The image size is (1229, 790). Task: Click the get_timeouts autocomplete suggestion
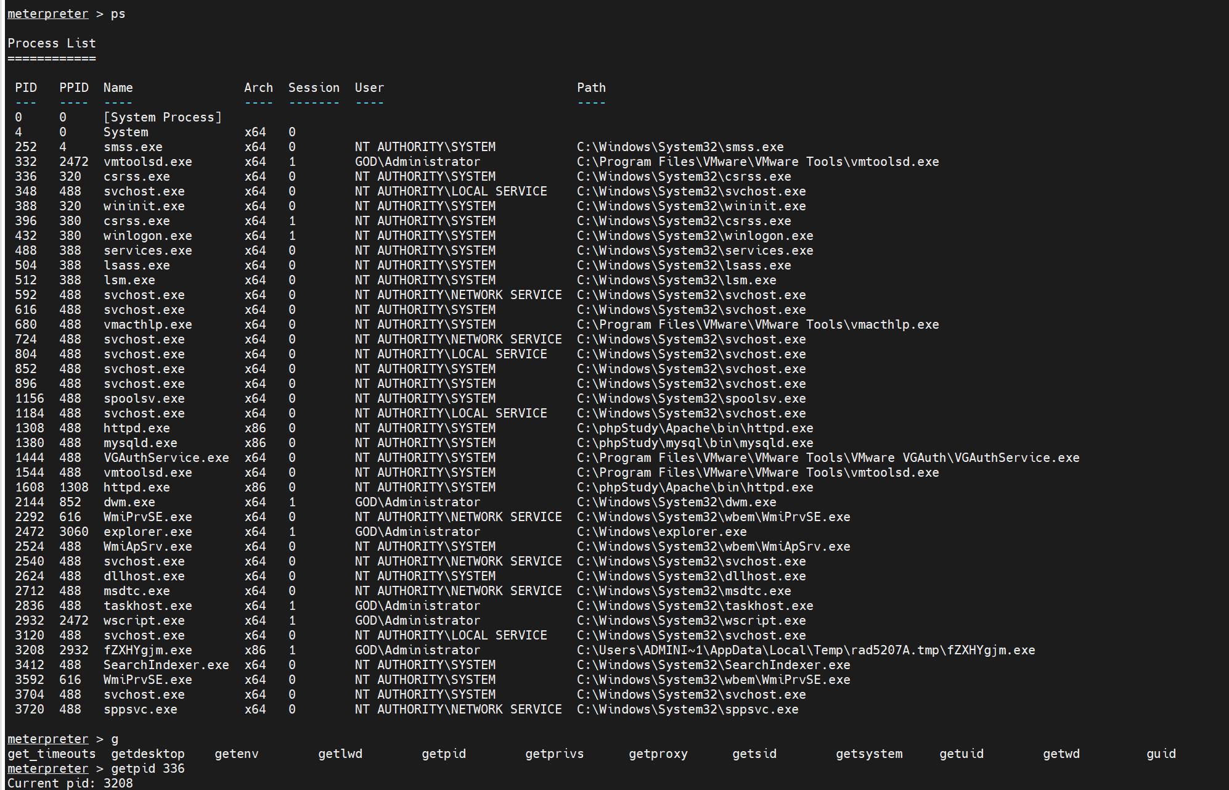coord(51,754)
